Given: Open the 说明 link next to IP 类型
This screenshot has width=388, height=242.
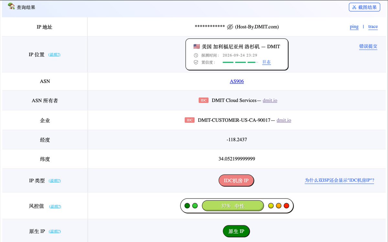Looking at the screenshot, I should 55,180.
